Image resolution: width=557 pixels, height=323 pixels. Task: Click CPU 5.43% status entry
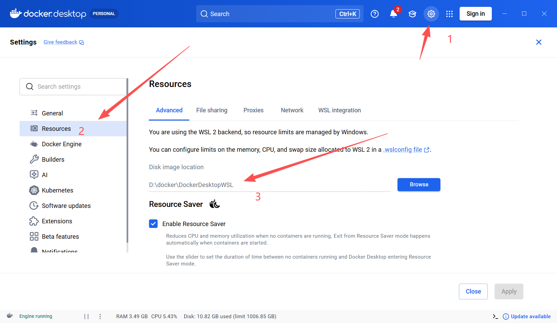pyautogui.click(x=164, y=316)
